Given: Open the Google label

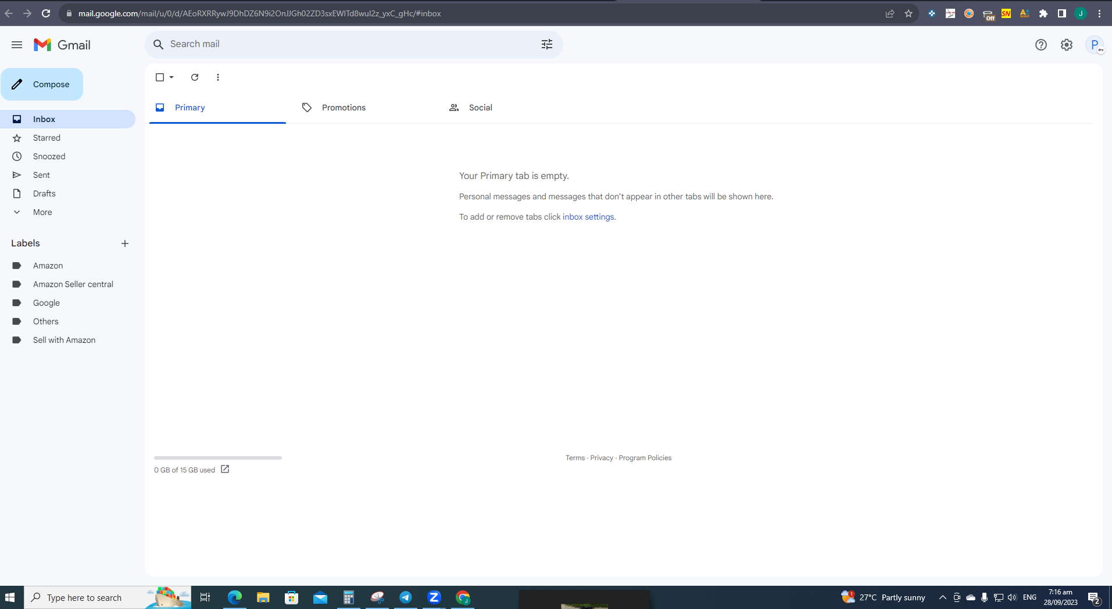Looking at the screenshot, I should (x=67, y=303).
